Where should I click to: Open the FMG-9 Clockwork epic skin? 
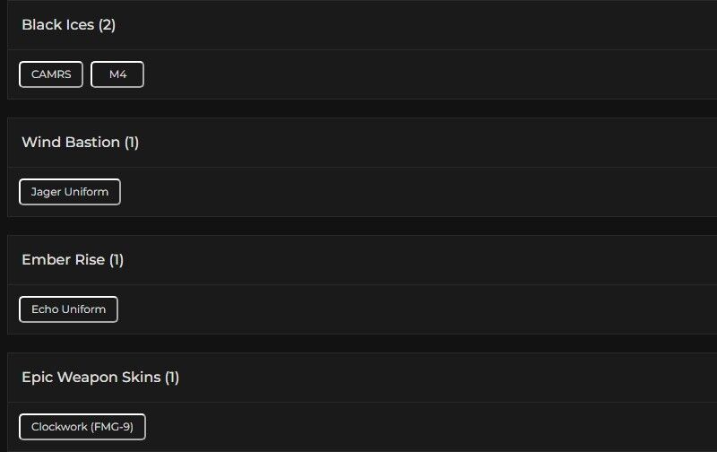click(82, 427)
